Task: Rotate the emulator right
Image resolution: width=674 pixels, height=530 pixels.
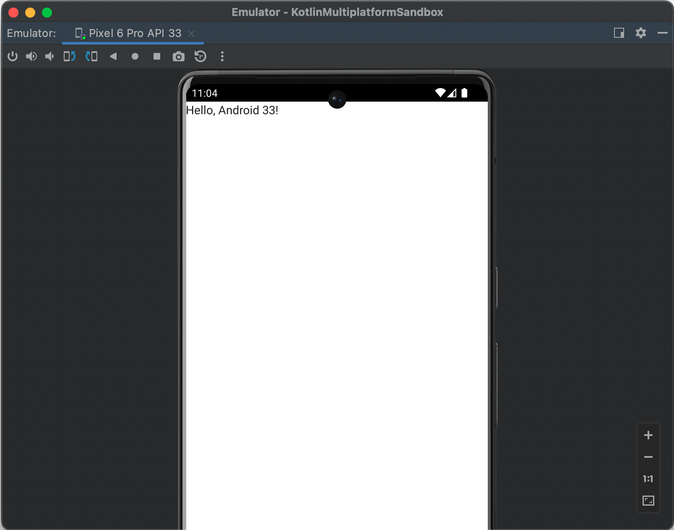Action: tap(91, 56)
